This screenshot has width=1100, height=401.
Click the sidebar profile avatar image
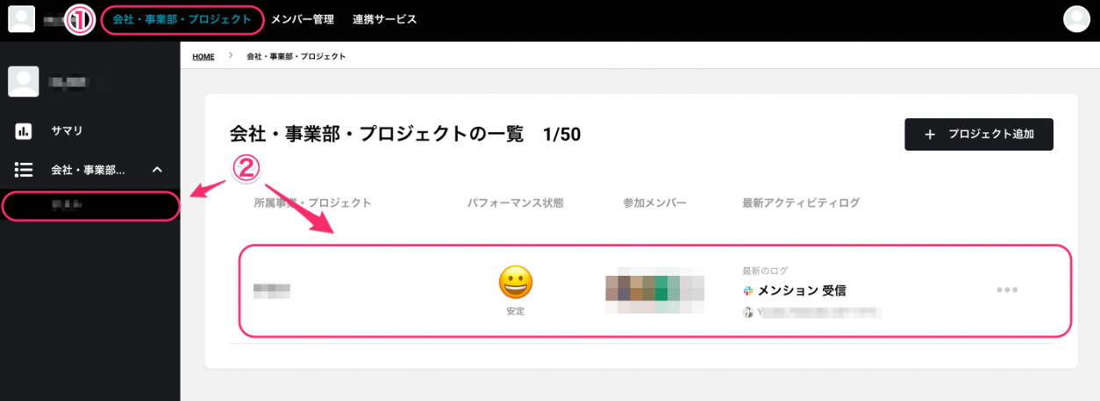tap(24, 81)
